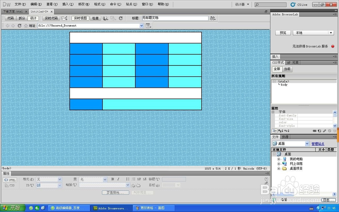Toggle 实时代码 live code
Image resolution: width=339 pixels, height=212 pixels.
click(51, 18)
